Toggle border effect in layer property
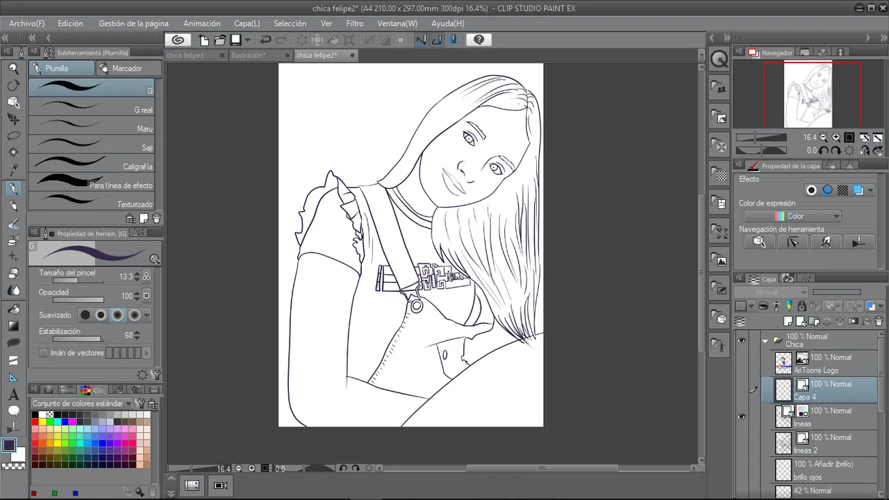The image size is (889, 500). click(x=811, y=190)
